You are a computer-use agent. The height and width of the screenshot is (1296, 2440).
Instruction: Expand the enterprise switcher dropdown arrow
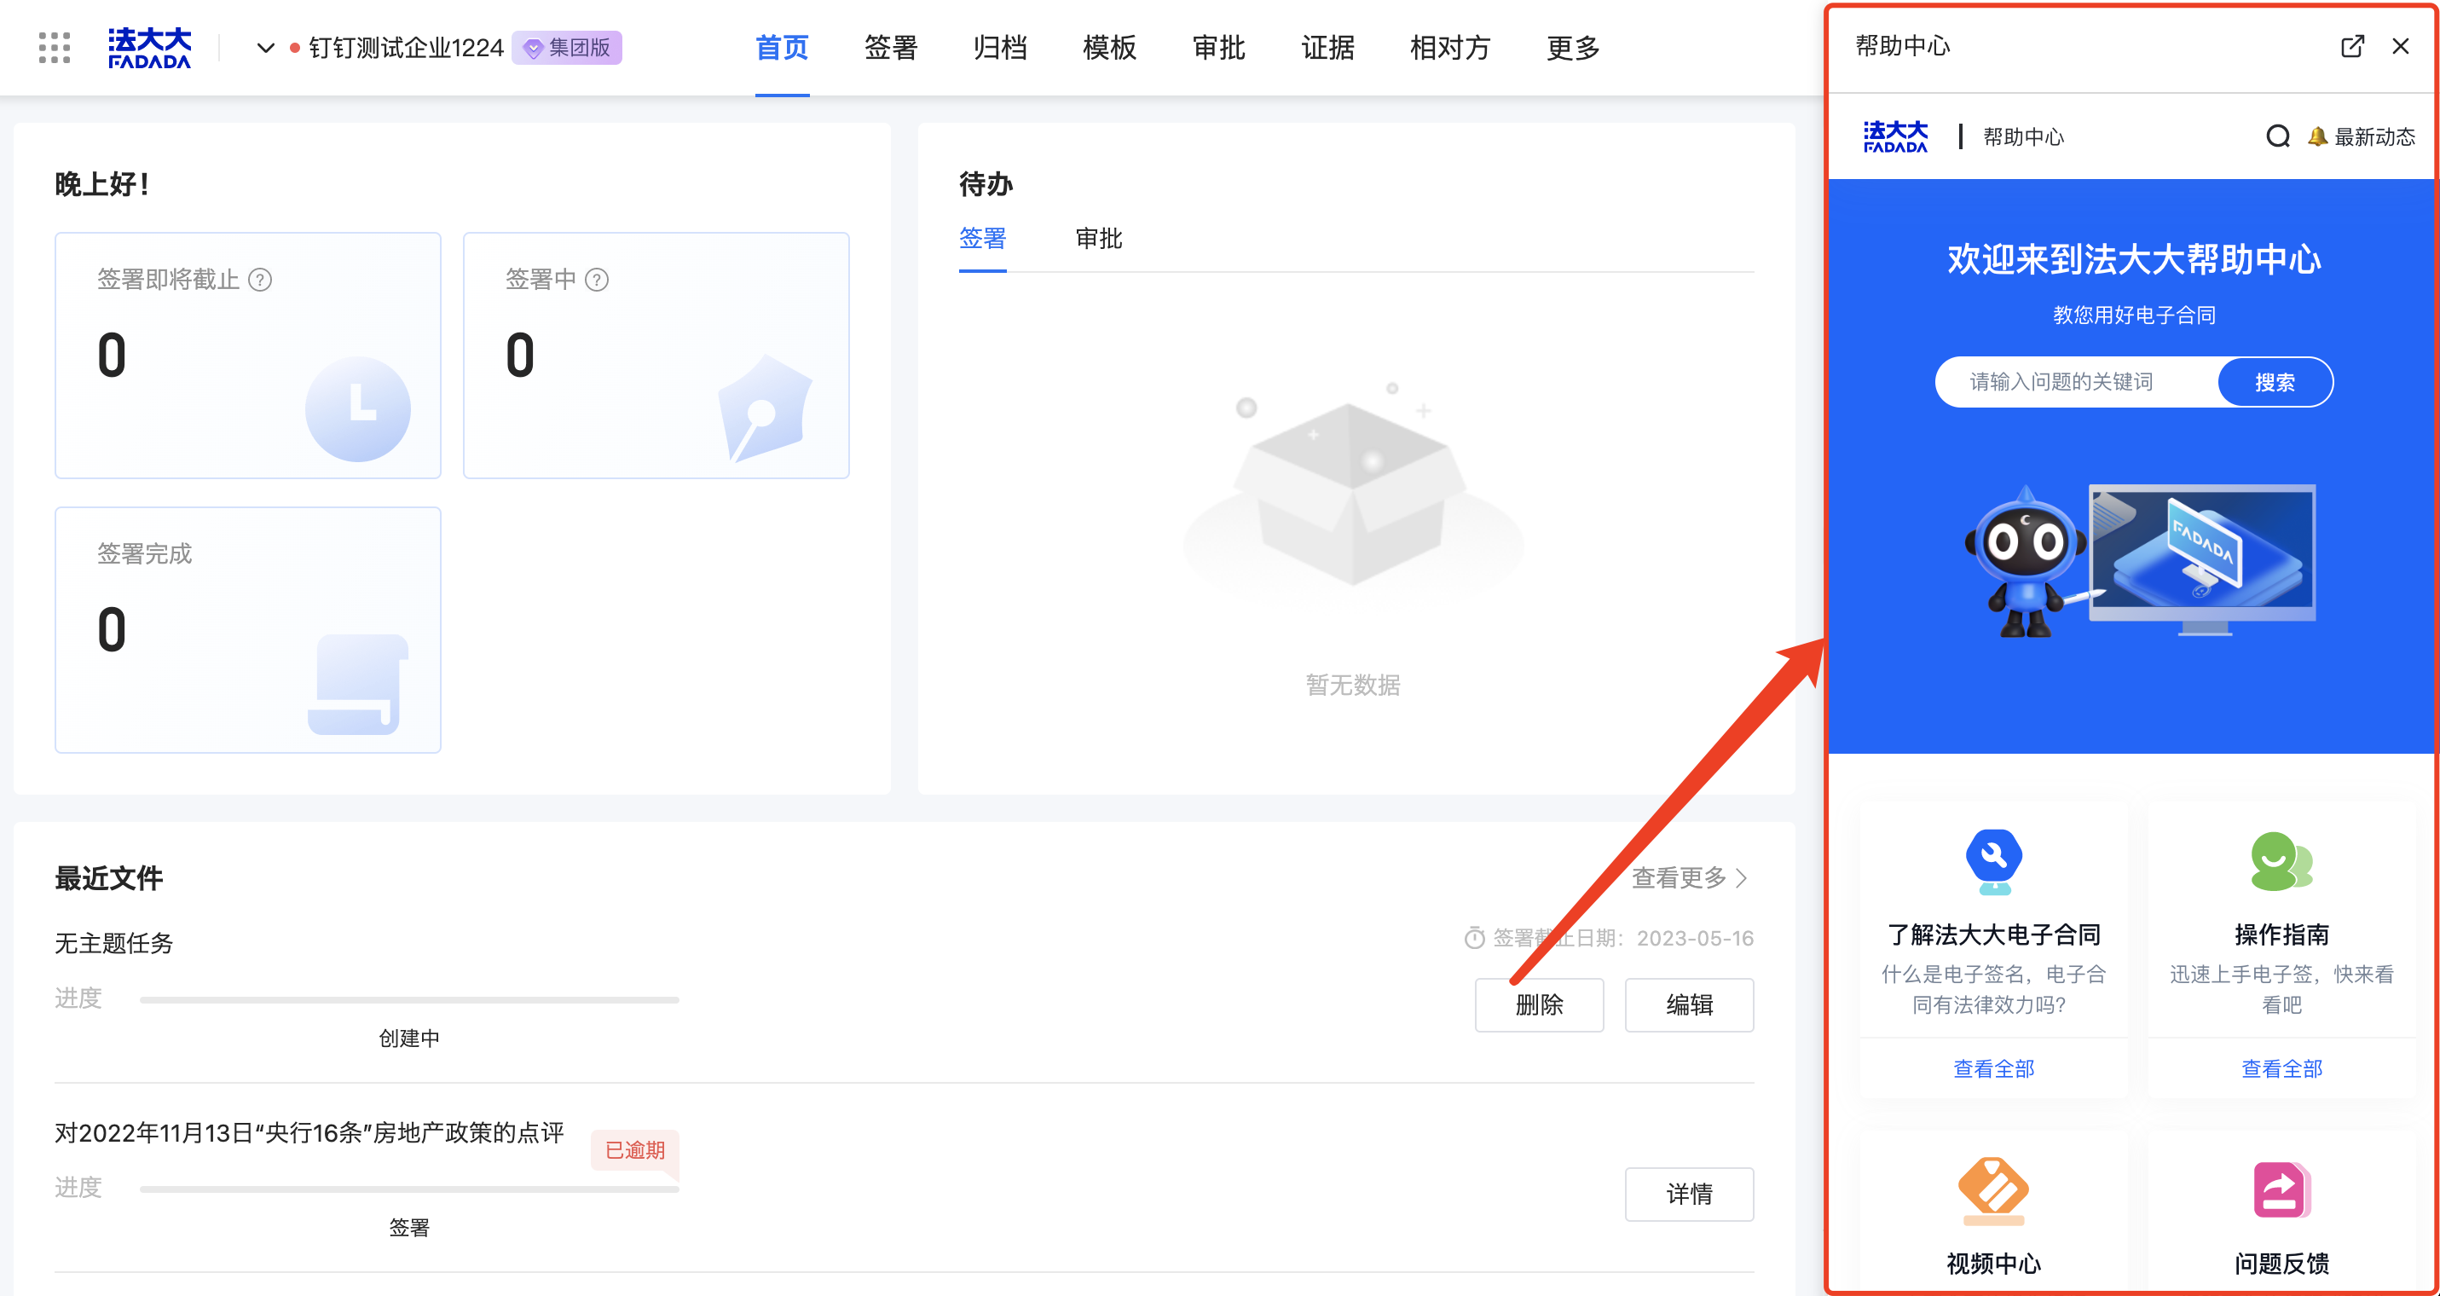(266, 48)
